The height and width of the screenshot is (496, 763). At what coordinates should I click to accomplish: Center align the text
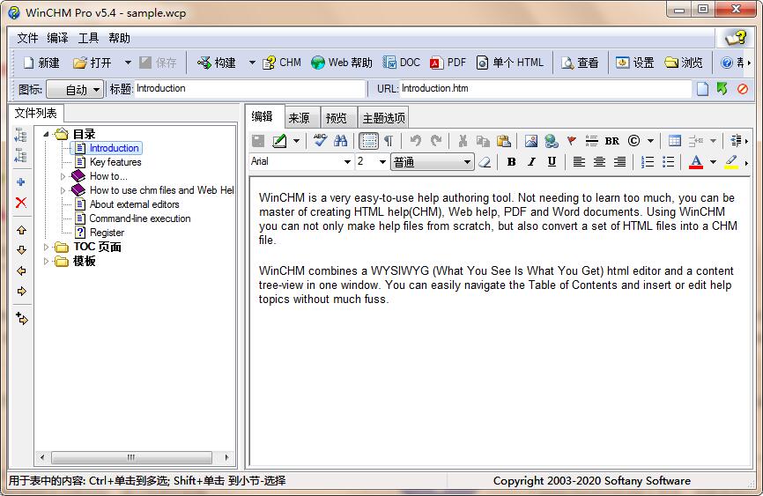(599, 162)
